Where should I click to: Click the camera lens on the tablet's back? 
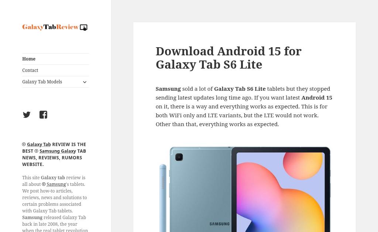(x=179, y=157)
